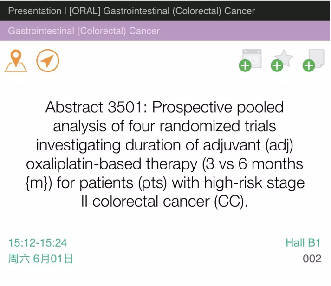Click the word Presentation in header
Viewport: 331px width, 286px height.
click(35, 11)
